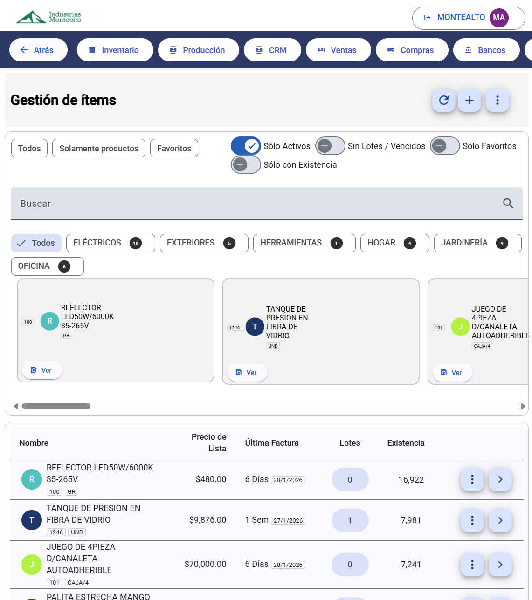Open the three-dot menu next to the plus button
The image size is (532, 600).
click(497, 100)
